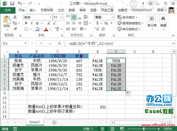This screenshot has height=131, width=177.
Task: Open the 宋体 font name dropdown
Action: 51,17
